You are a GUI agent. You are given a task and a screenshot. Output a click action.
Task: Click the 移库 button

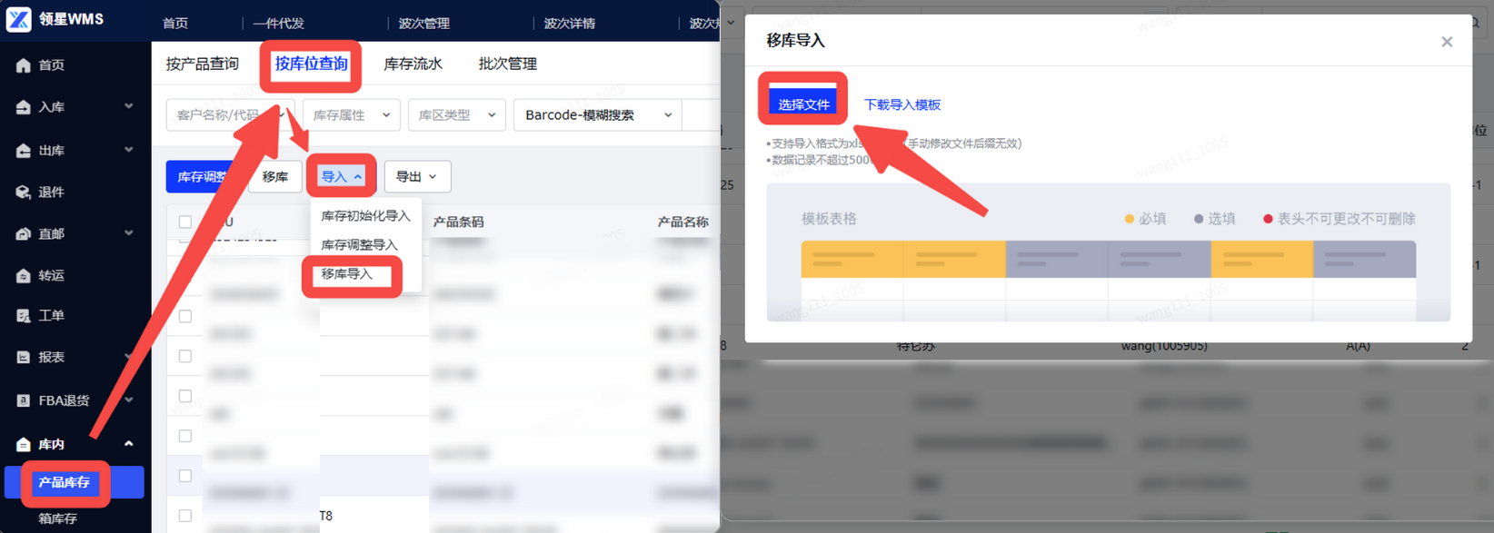coord(275,177)
